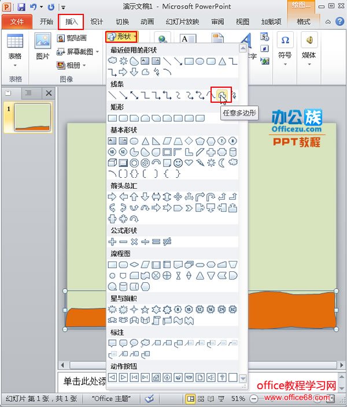Open the Screenshot (屏幕截图) dropdown
The width and height of the screenshot is (347, 407).
pos(77,51)
